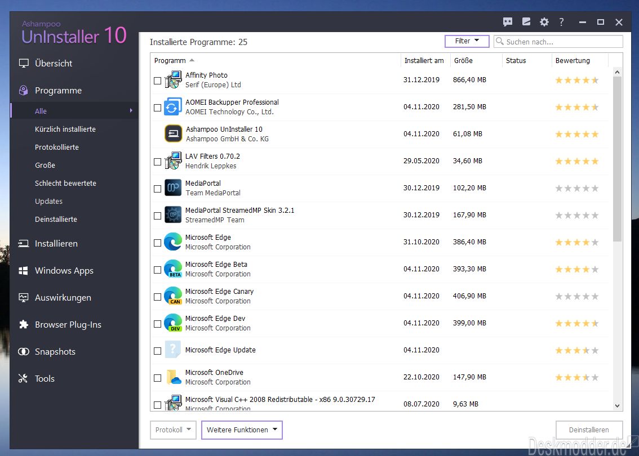Click the Tools wrench icon

(23, 379)
